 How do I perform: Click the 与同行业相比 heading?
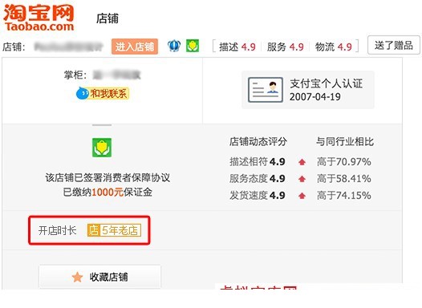345,141
